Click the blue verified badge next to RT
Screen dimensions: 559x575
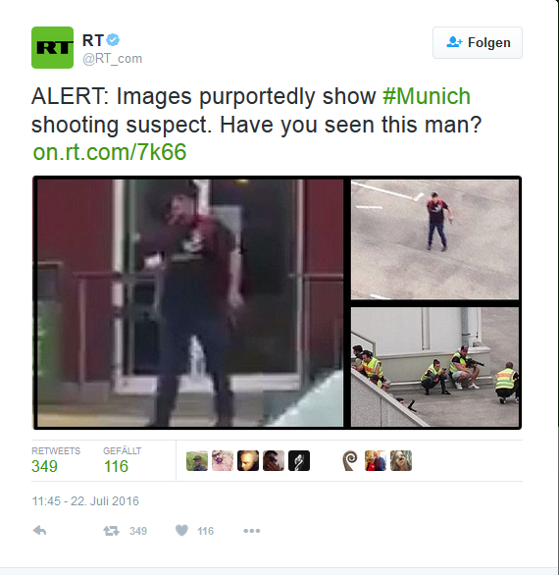[113, 40]
